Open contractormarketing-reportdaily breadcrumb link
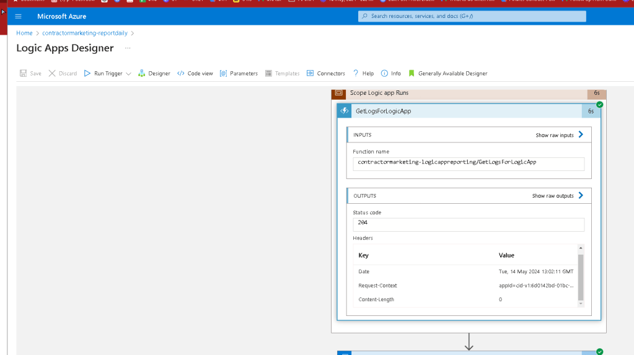 [85, 33]
